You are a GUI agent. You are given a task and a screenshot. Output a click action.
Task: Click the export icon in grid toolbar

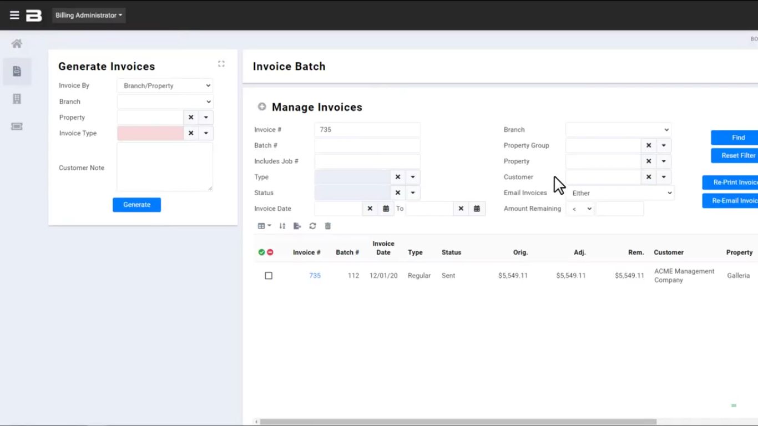(297, 226)
